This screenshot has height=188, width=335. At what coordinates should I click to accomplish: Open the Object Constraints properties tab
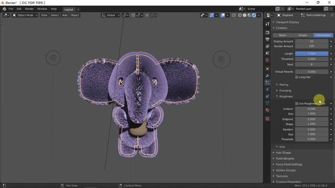267,96
